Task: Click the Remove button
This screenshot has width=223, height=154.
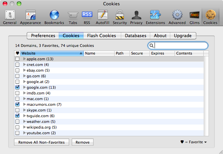Action: (x=83, y=142)
